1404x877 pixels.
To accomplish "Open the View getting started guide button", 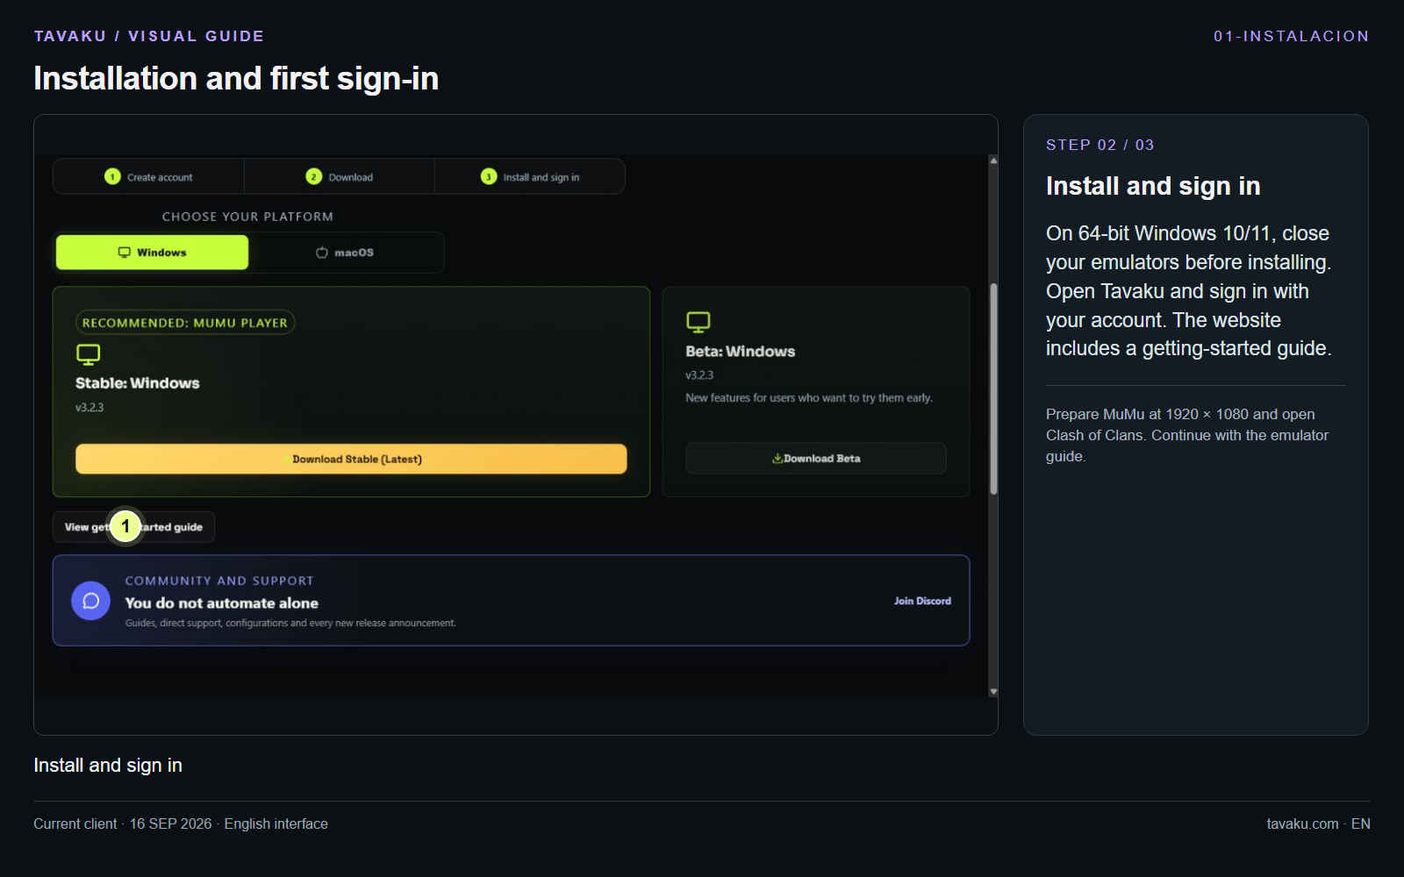I will coord(133,527).
